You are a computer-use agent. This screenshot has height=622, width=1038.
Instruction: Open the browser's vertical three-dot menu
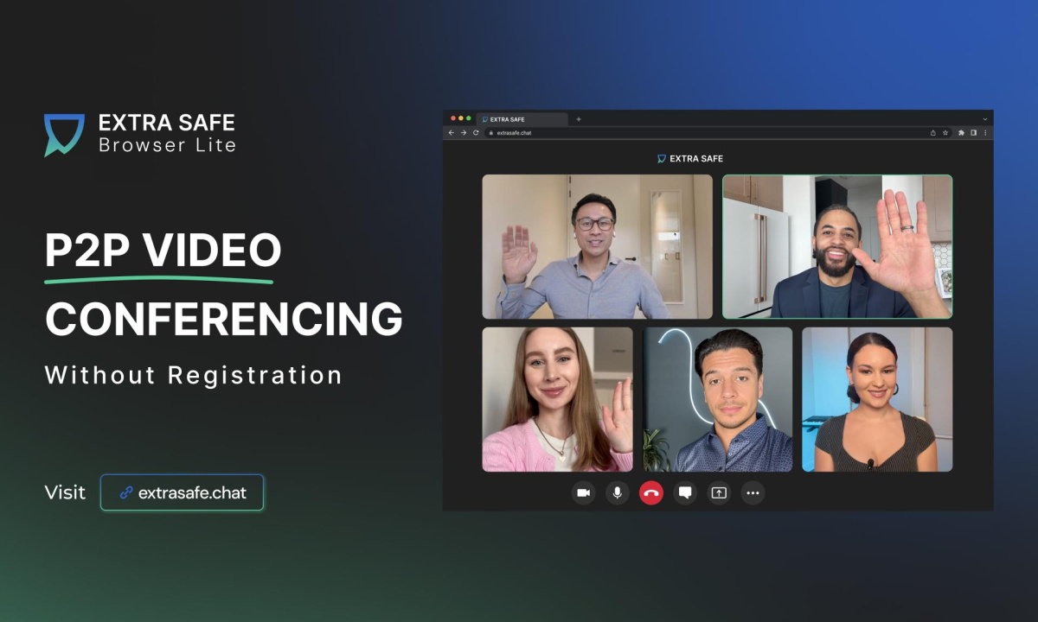tap(985, 132)
